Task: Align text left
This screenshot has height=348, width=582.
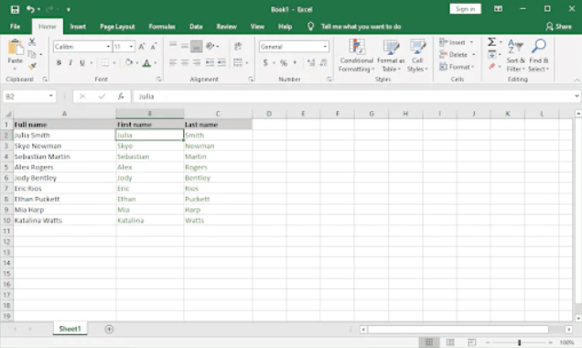Action: (x=173, y=63)
